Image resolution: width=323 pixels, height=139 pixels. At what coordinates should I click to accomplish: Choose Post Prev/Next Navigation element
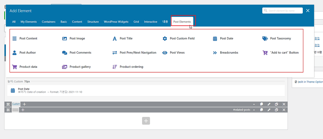click(x=134, y=53)
